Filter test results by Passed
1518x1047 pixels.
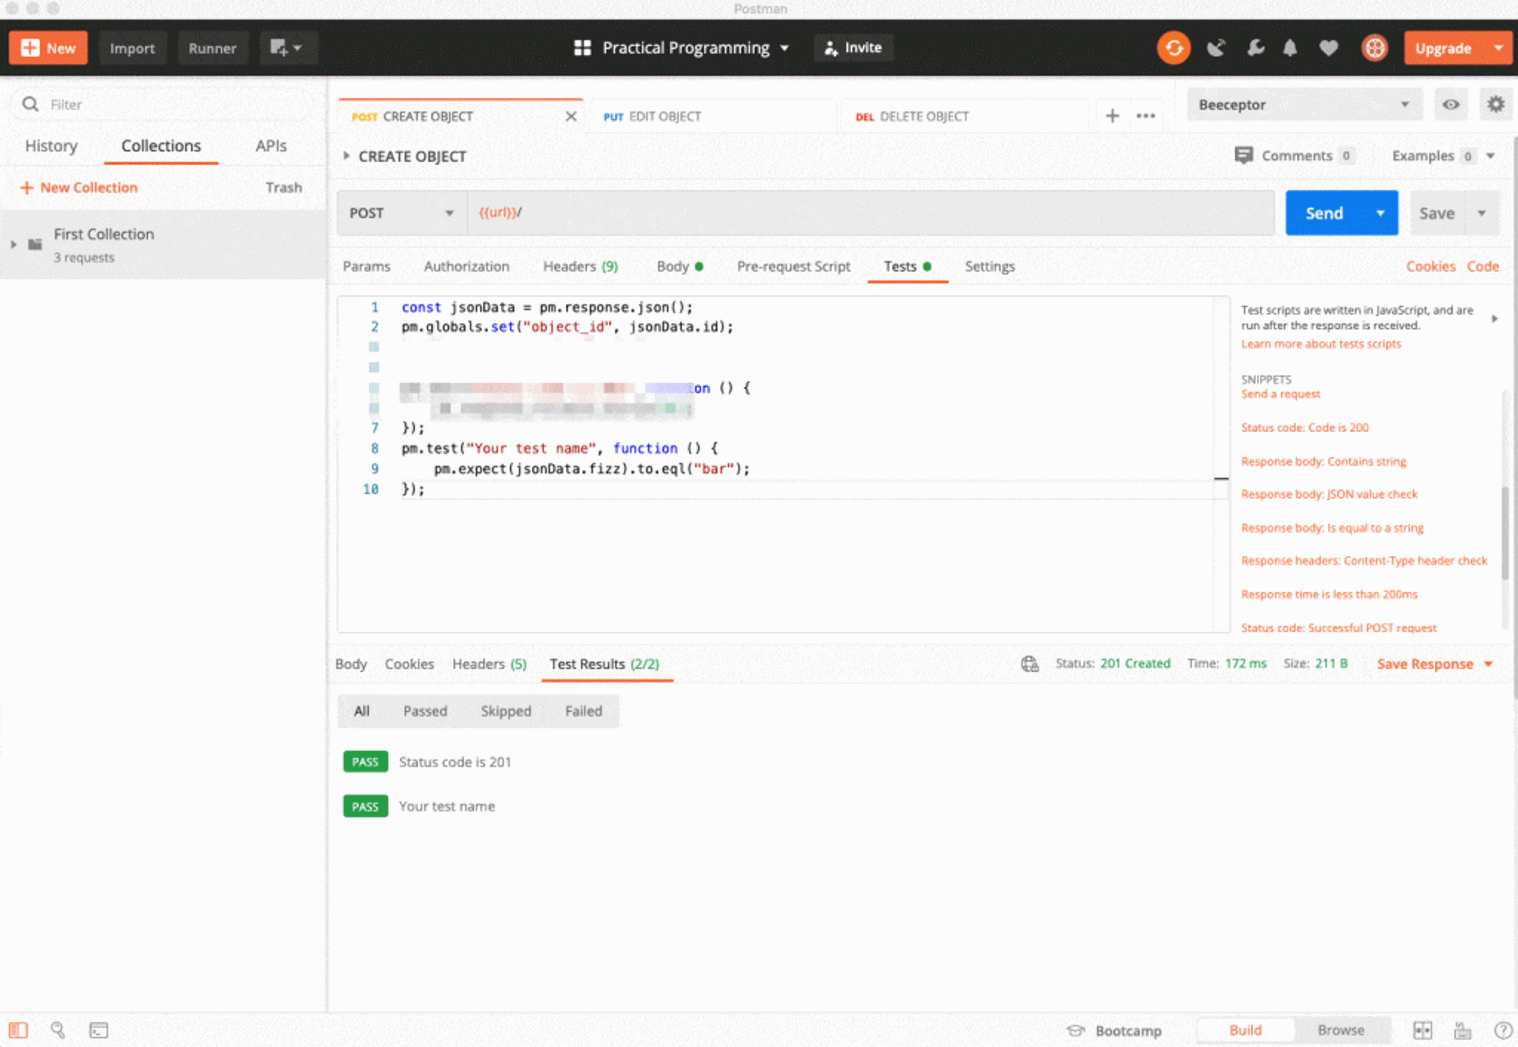click(425, 711)
